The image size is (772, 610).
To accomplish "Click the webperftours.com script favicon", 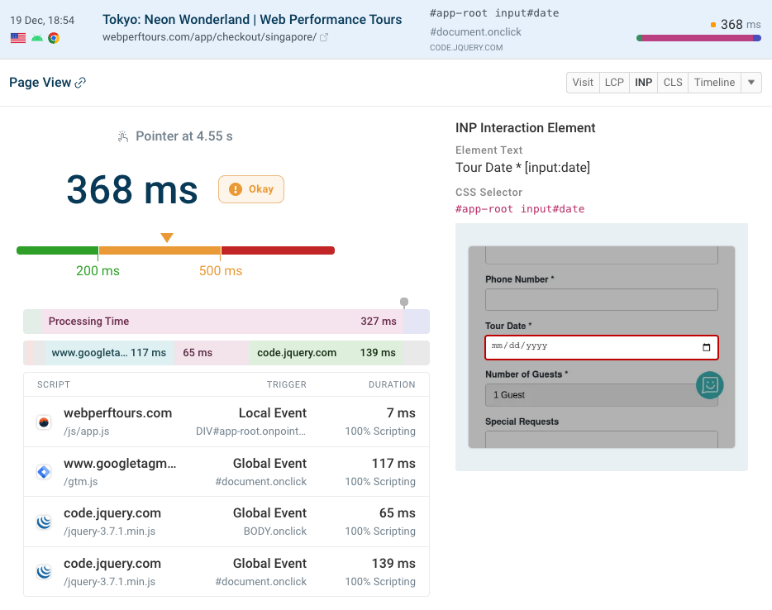I will pos(45,422).
